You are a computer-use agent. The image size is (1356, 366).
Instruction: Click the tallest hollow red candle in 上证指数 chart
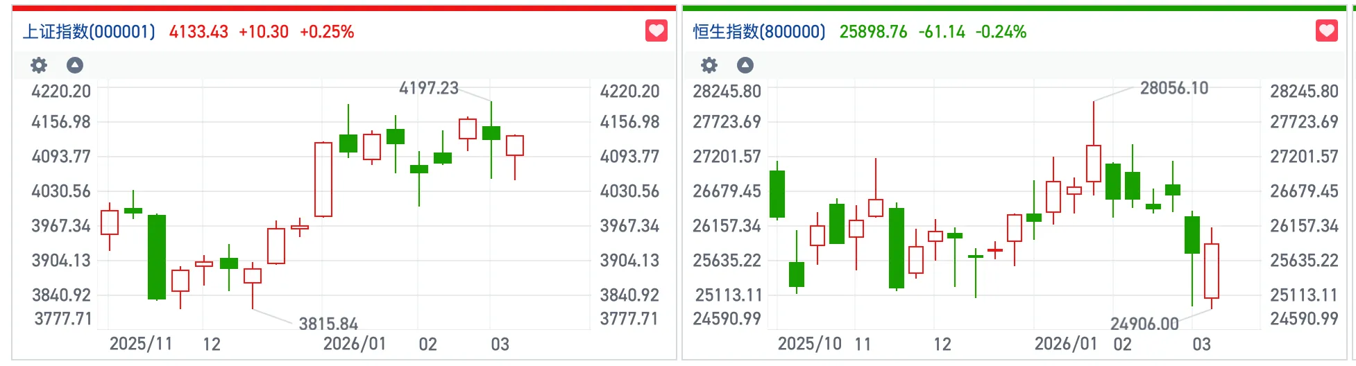[323, 180]
